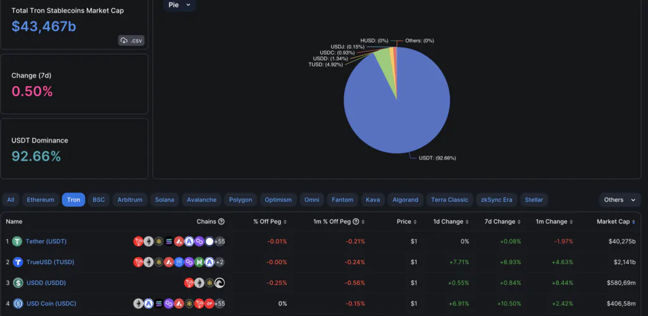Screen dimensions: 648x316
Task: Click the Name column header
Action: tap(14, 222)
